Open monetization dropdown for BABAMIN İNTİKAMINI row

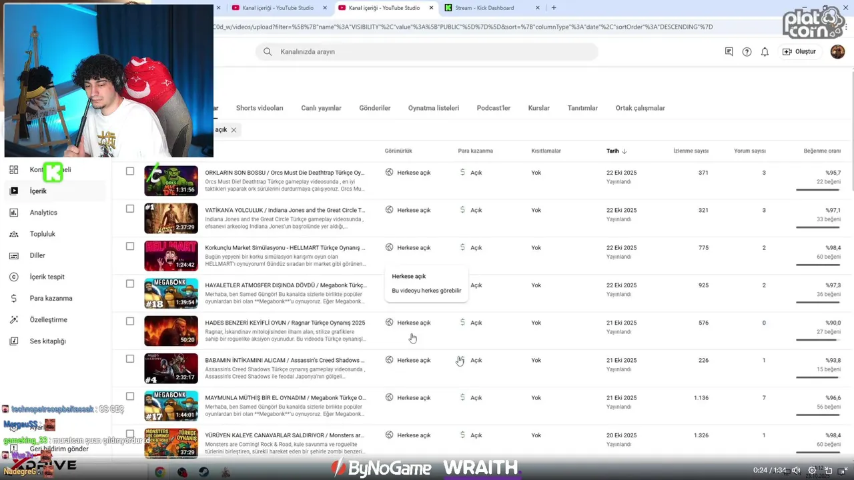click(470, 360)
